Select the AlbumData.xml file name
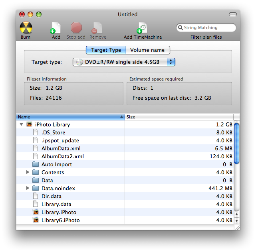Viewport: 256px width, 252px height. click(x=61, y=148)
